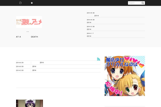Select the first list row dated 2014 6 30
The height and width of the screenshot is (107, 161).
coord(58,63)
